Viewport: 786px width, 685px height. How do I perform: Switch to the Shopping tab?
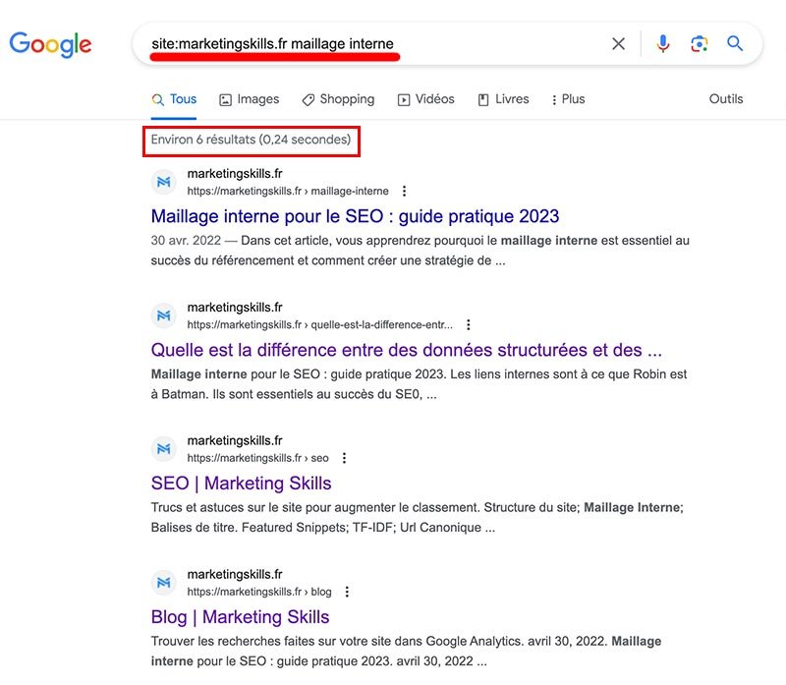click(x=338, y=99)
